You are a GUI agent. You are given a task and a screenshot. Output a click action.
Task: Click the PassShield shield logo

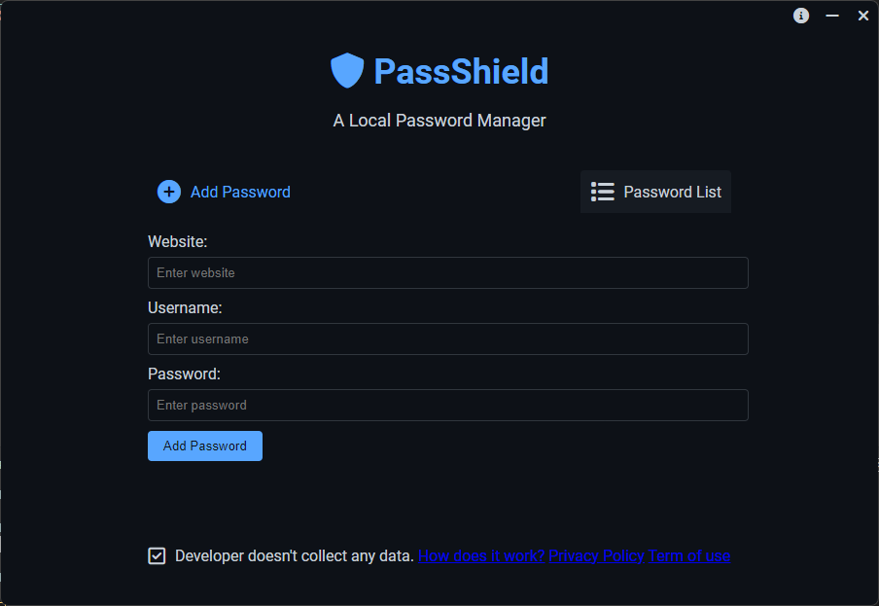tap(347, 71)
